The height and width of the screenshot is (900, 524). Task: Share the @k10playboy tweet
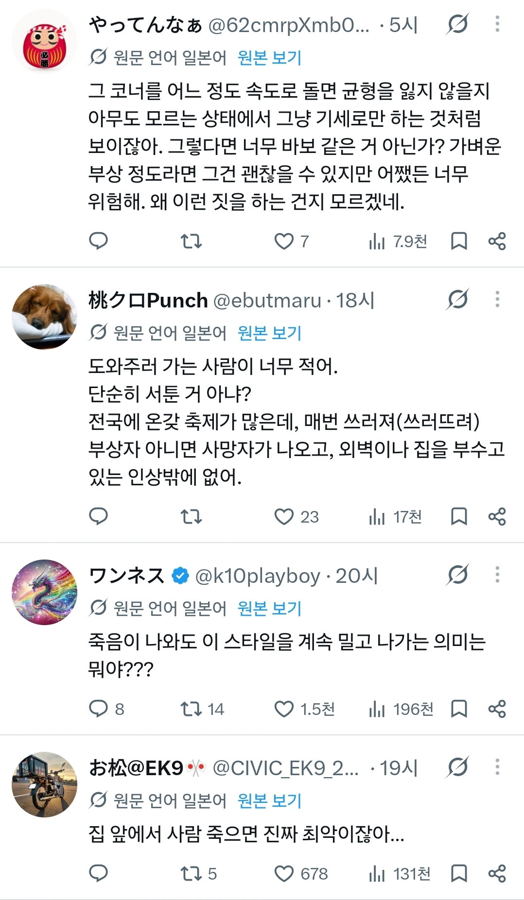click(497, 709)
